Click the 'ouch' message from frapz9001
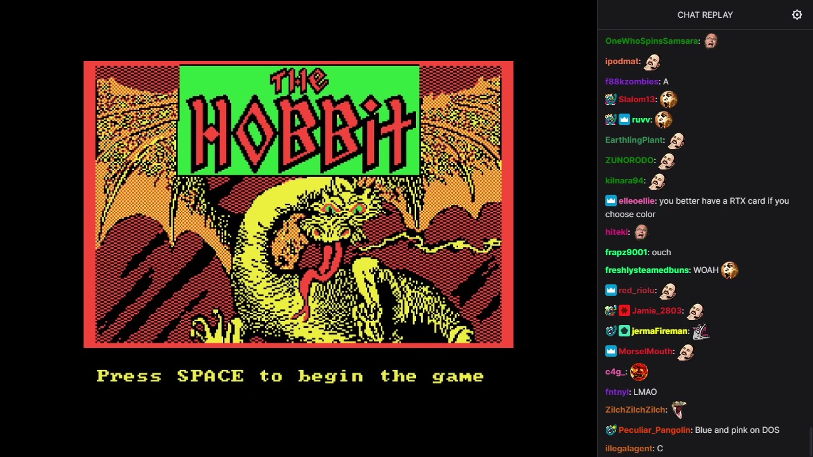Image resolution: width=813 pixels, height=457 pixels. [x=661, y=252]
